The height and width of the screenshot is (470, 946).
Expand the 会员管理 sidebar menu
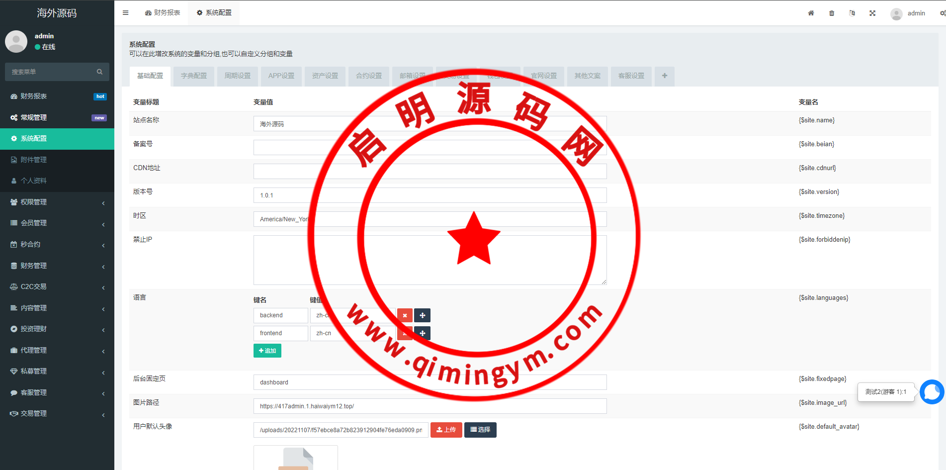(x=57, y=223)
